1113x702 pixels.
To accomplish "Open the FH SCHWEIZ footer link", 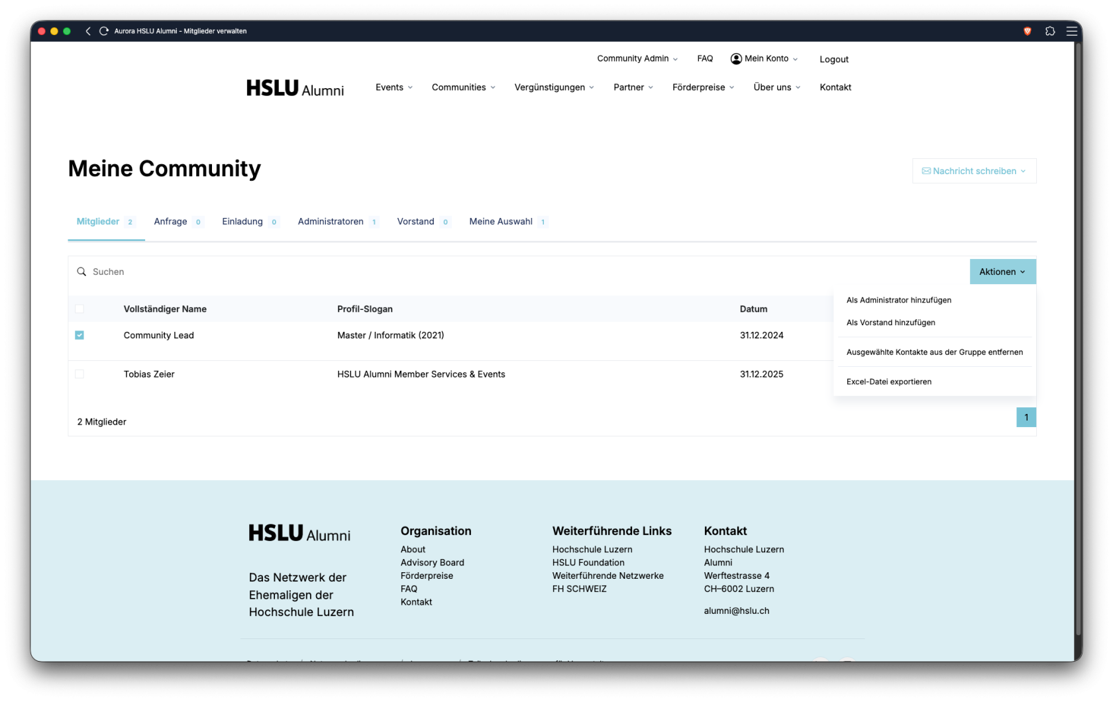I will click(580, 589).
